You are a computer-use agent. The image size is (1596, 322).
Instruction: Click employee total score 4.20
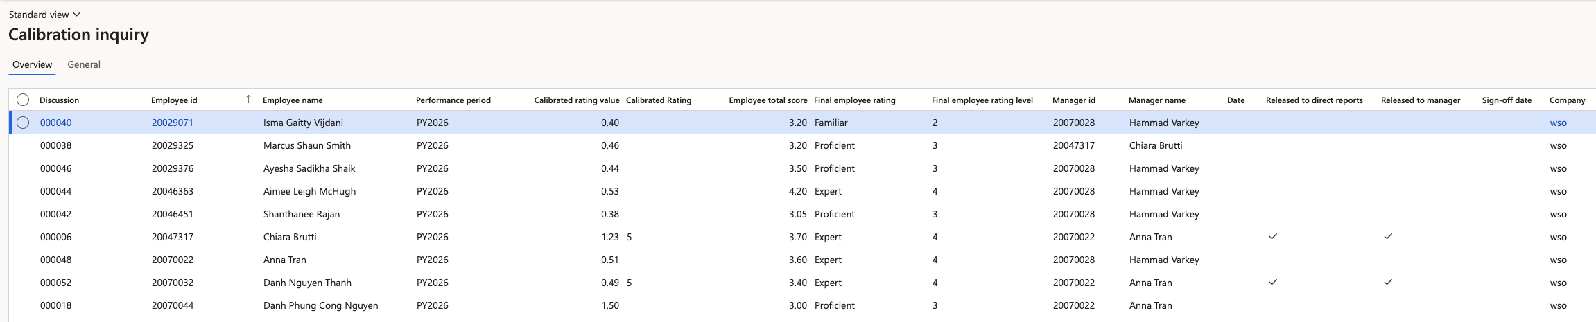pos(798,191)
